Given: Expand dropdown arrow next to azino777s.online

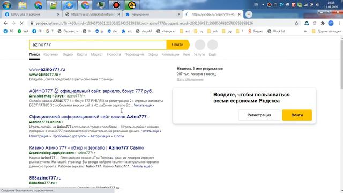Looking at the screenshot, I should tap(62, 122).
